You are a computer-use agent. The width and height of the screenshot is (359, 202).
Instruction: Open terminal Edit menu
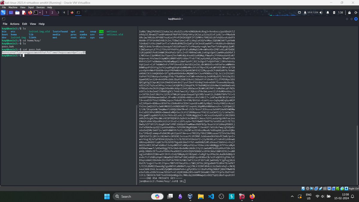coord(25,24)
